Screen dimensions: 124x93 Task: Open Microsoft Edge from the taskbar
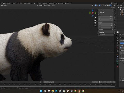pos(56,91)
